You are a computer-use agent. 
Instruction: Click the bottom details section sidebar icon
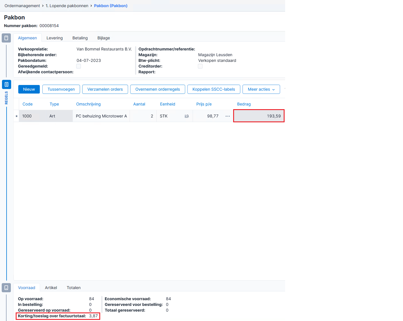6,288
